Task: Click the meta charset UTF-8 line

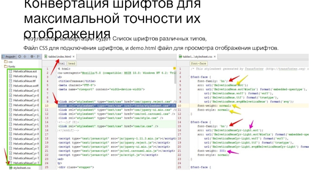Action: coord(77,85)
